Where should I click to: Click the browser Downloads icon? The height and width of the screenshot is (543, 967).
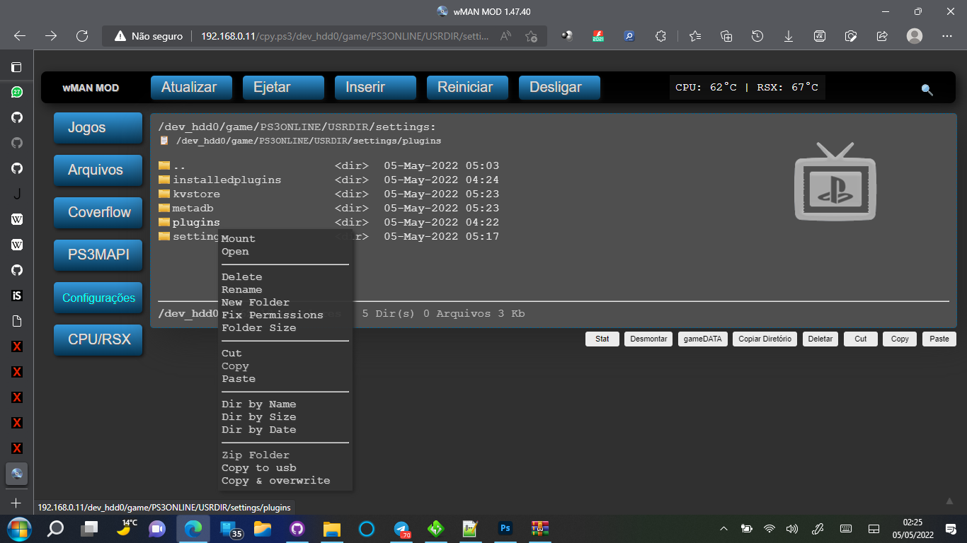(x=788, y=35)
